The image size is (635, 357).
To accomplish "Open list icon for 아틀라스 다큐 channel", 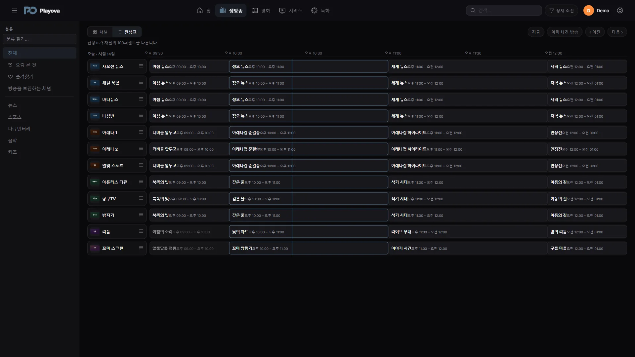I will tap(141, 182).
